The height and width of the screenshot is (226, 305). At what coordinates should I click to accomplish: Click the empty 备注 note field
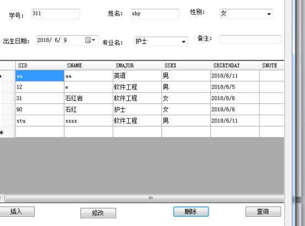pos(250,40)
